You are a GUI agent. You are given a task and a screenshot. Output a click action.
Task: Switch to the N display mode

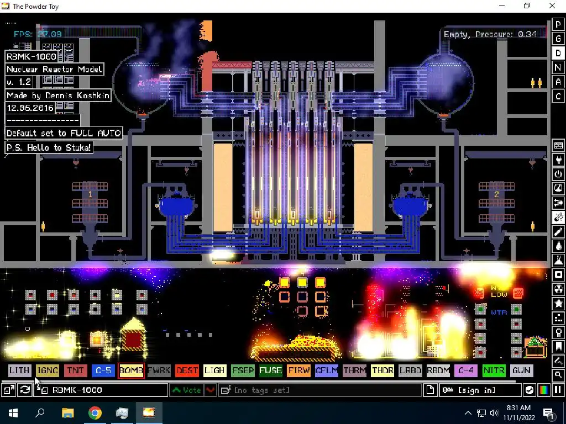(x=558, y=67)
